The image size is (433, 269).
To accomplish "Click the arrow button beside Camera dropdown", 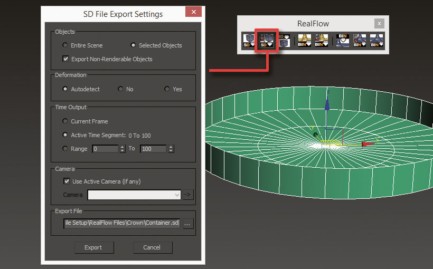I will (x=188, y=195).
